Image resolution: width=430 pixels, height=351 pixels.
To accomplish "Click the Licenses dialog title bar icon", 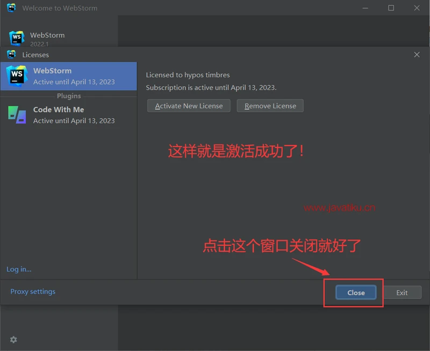I will point(12,55).
